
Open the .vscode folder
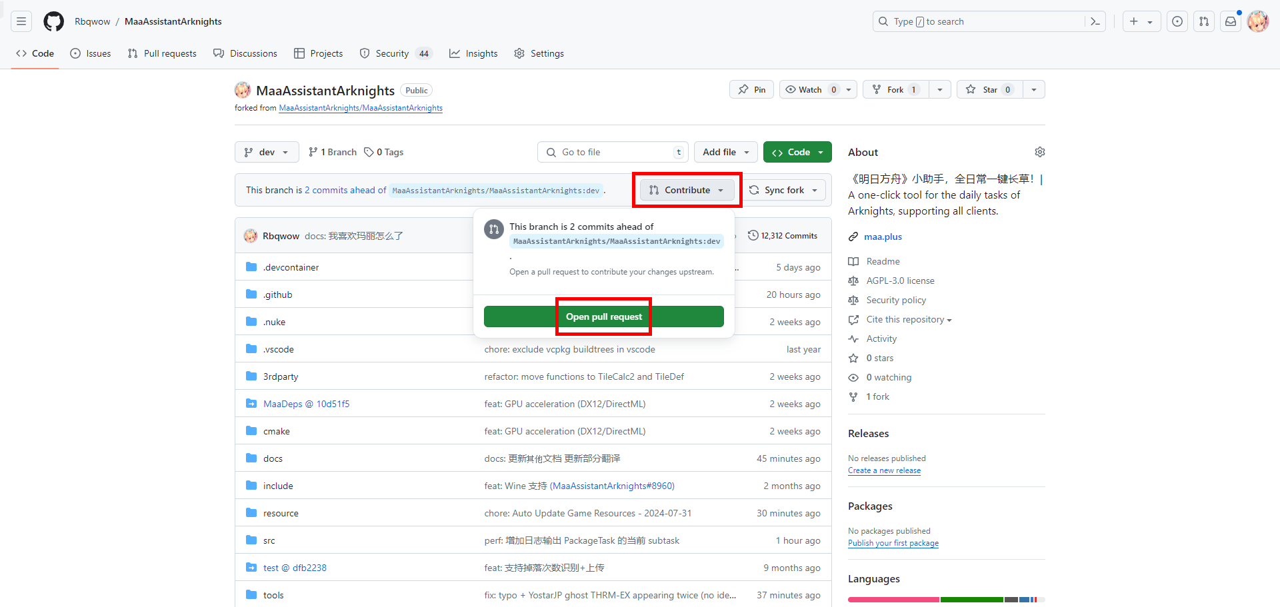tap(278, 349)
